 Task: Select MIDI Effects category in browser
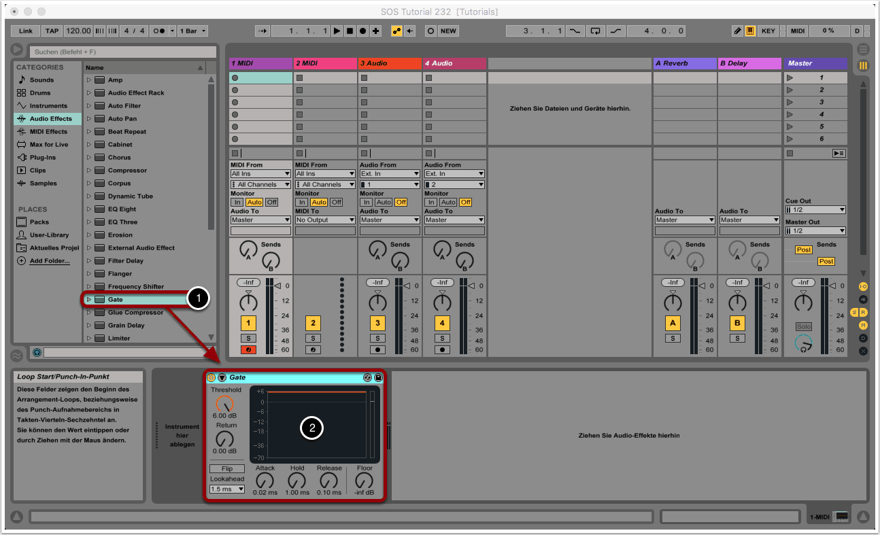[x=48, y=132]
